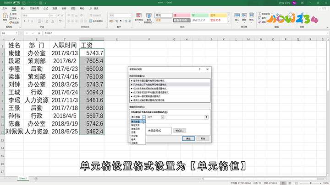Click the Font Color icon
330x185 pixels.
(53, 21)
